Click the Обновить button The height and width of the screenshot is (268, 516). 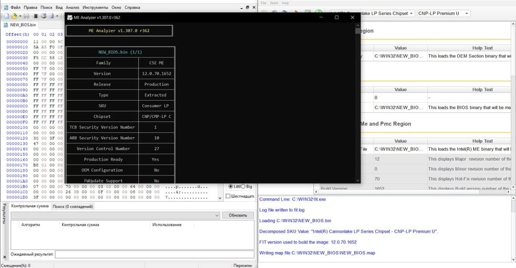[x=237, y=215]
